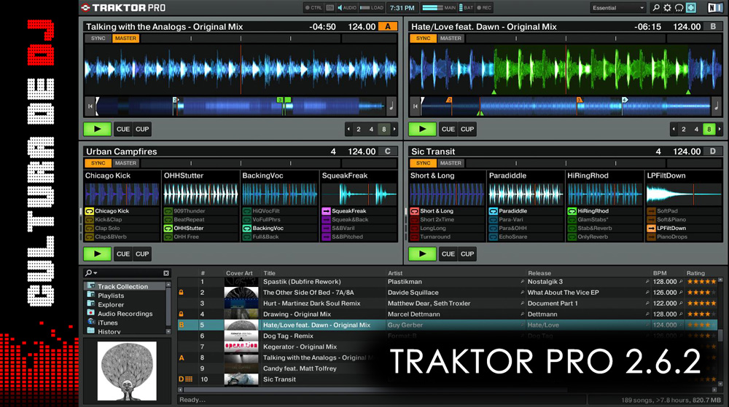Sort list by BPM column header

click(659, 273)
